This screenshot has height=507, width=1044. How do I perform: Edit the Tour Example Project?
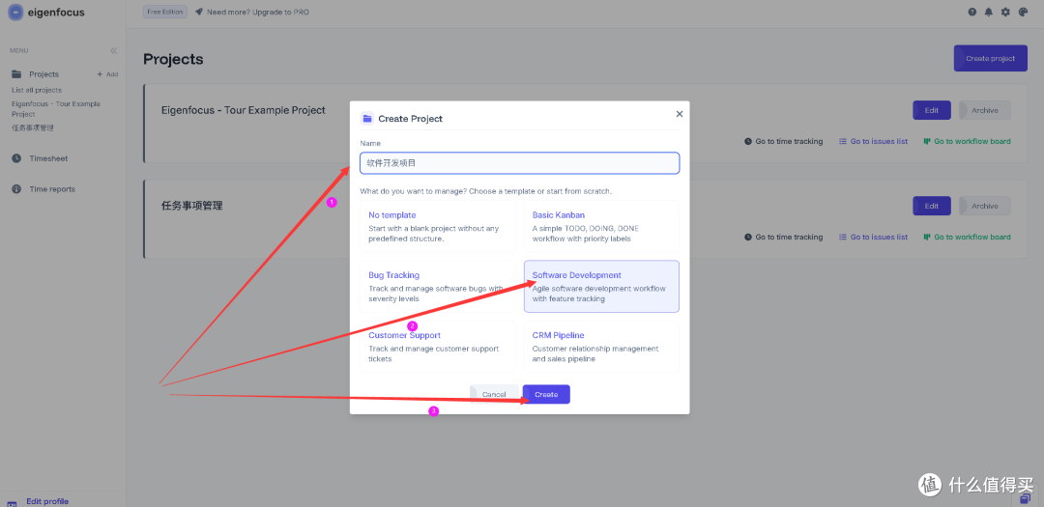click(932, 110)
